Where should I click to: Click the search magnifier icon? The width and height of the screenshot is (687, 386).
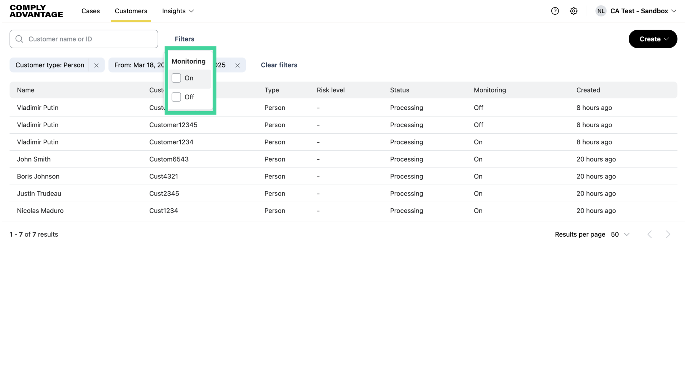tap(19, 39)
